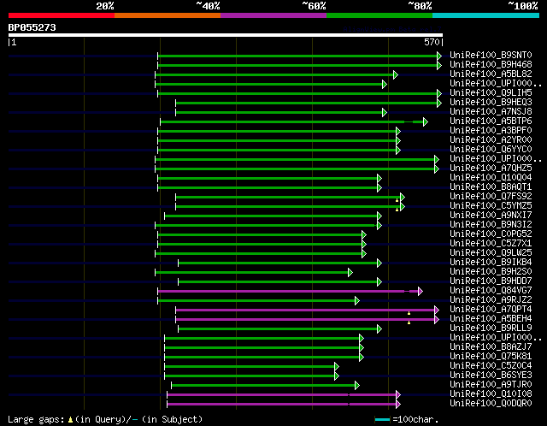
Task: Open hit UniRef100_B9HEQ3 label
Action: (491, 103)
